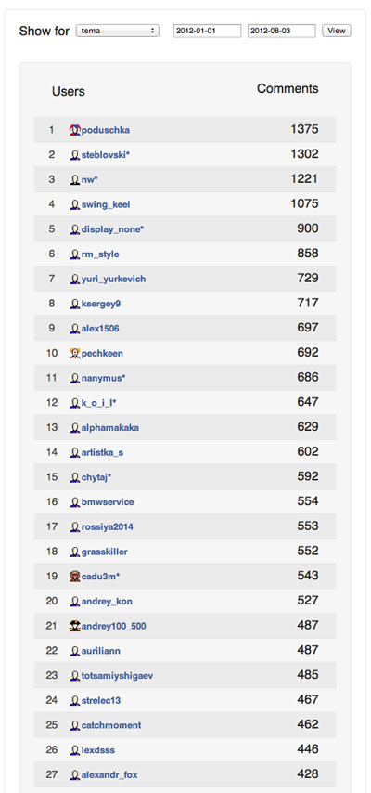This screenshot has height=793, width=371.
Task: Open the grasskiller user link
Action: pos(105,552)
